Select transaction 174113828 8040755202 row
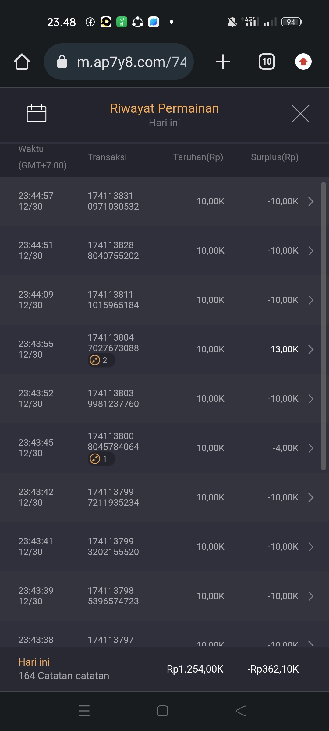This screenshot has width=329, height=731. tap(113, 250)
